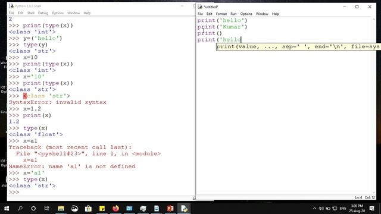The width and height of the screenshot is (381, 214).
Task: Click the SyntaxError: invalid syntax message
Action: [58, 102]
